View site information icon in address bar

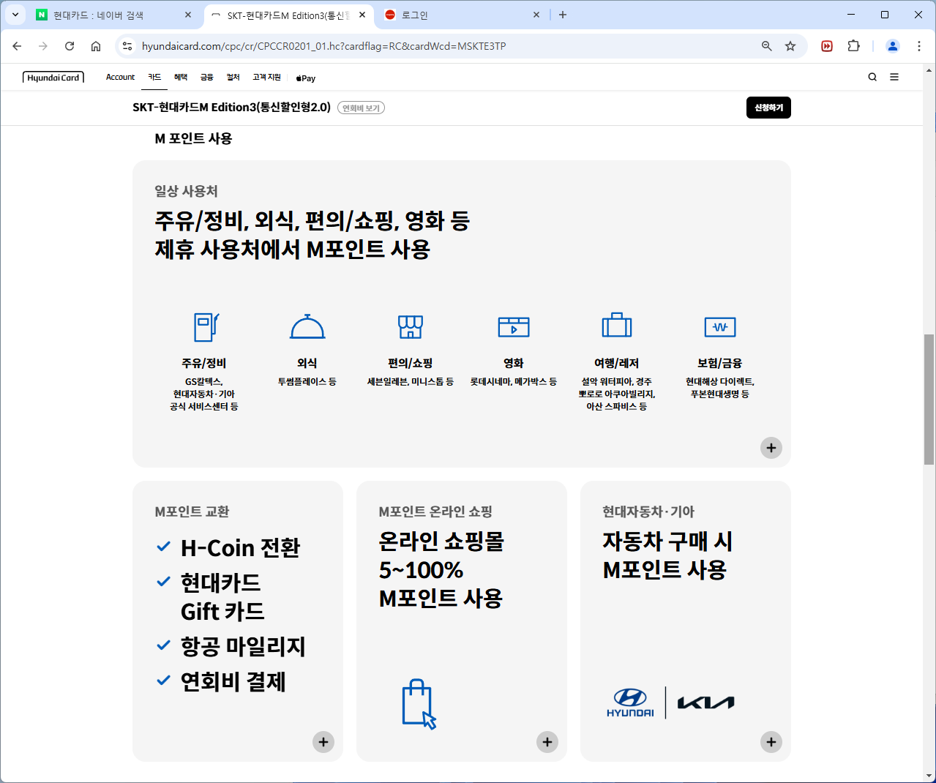point(127,46)
